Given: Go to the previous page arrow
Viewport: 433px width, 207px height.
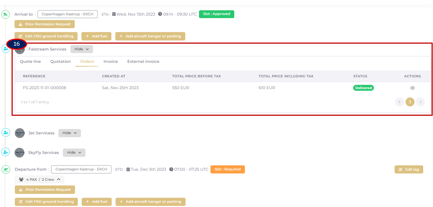Looking at the screenshot, I should pyautogui.click(x=399, y=102).
